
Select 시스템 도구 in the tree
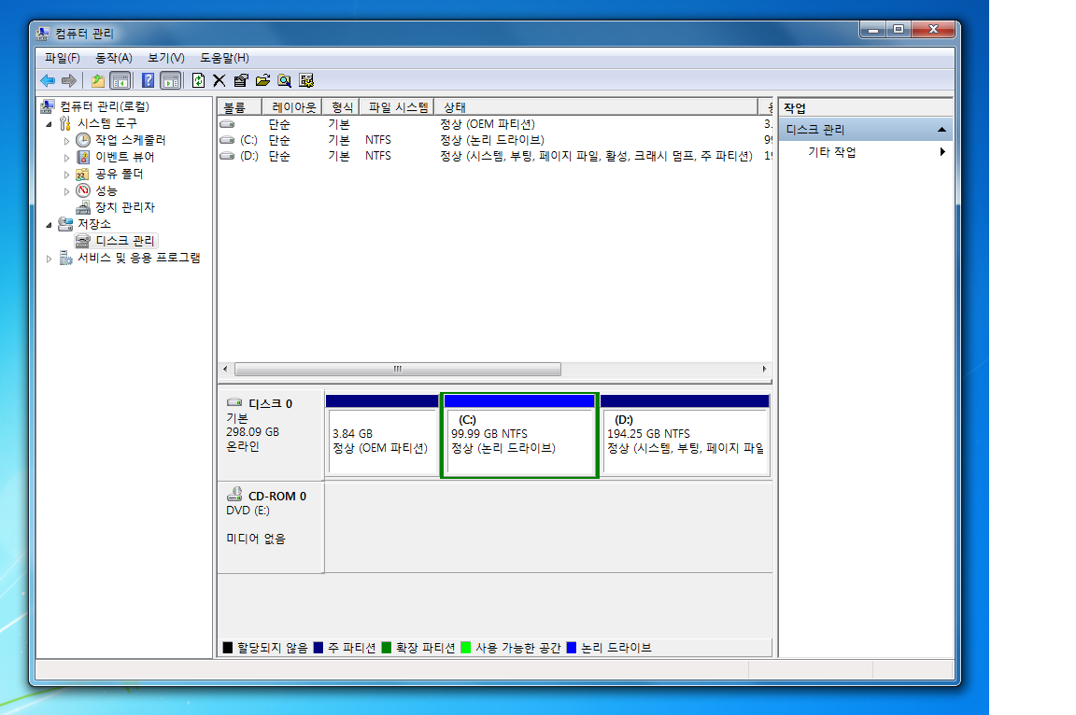click(107, 123)
